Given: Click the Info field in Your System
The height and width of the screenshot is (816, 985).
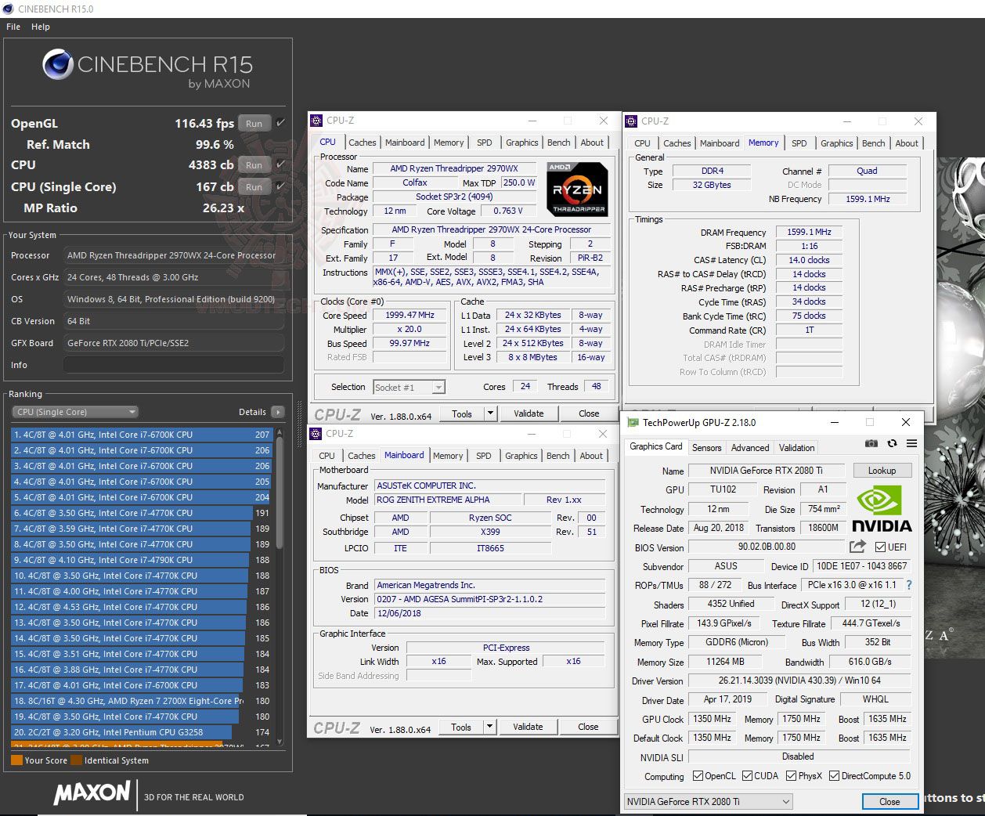Looking at the screenshot, I should click(x=174, y=365).
